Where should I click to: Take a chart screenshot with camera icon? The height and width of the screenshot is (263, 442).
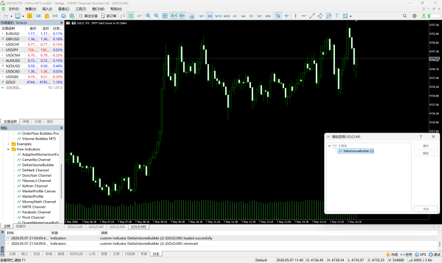(x=192, y=16)
